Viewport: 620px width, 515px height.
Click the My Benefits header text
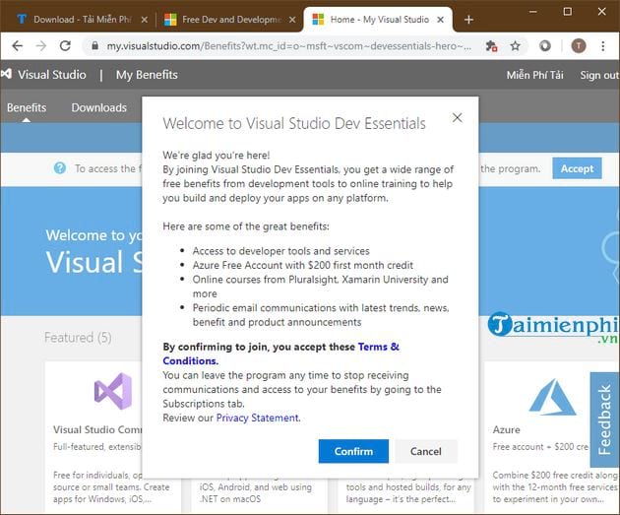pos(147,75)
